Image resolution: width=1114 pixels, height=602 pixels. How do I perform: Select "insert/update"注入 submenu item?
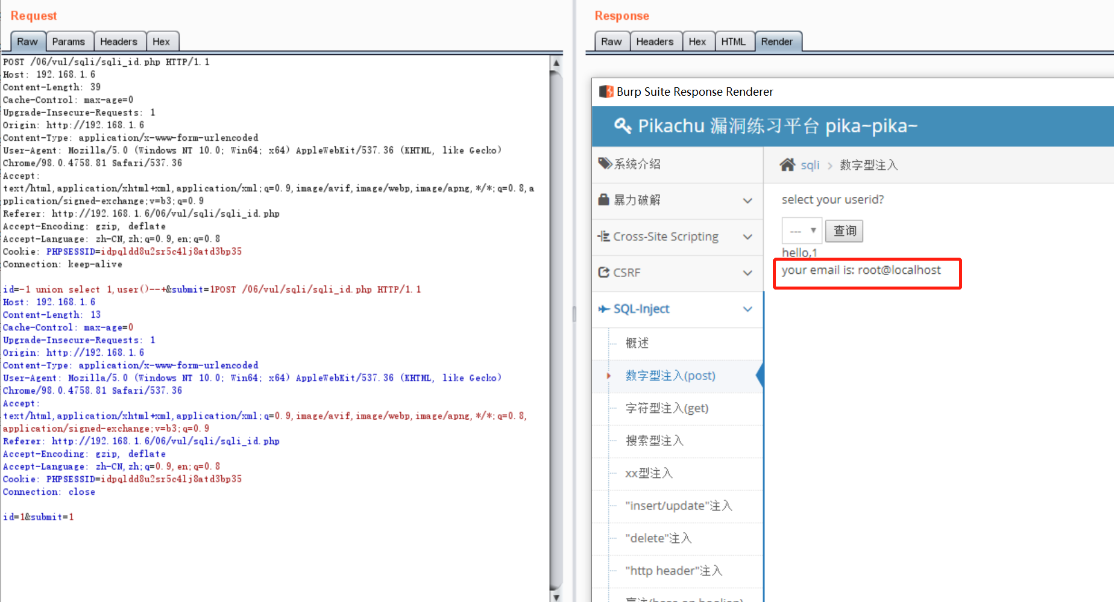click(679, 506)
